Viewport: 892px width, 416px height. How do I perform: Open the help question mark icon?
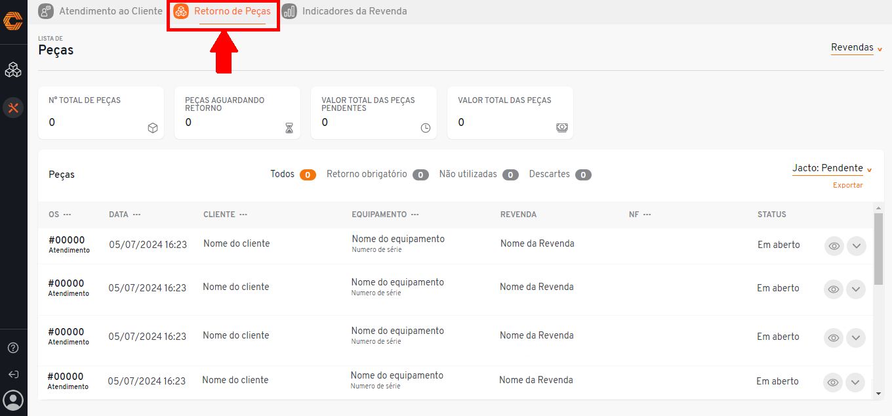click(13, 348)
